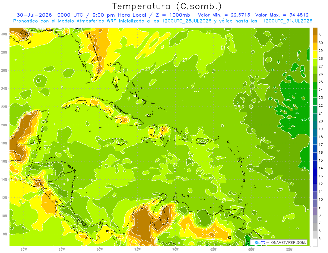The image size is (328, 253).
Task: Click the "Z = 1000mb" level text
Action: (172, 15)
